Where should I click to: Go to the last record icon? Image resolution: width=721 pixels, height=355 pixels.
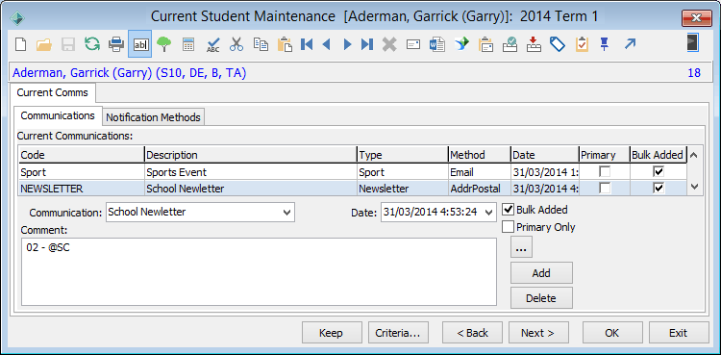(x=367, y=44)
